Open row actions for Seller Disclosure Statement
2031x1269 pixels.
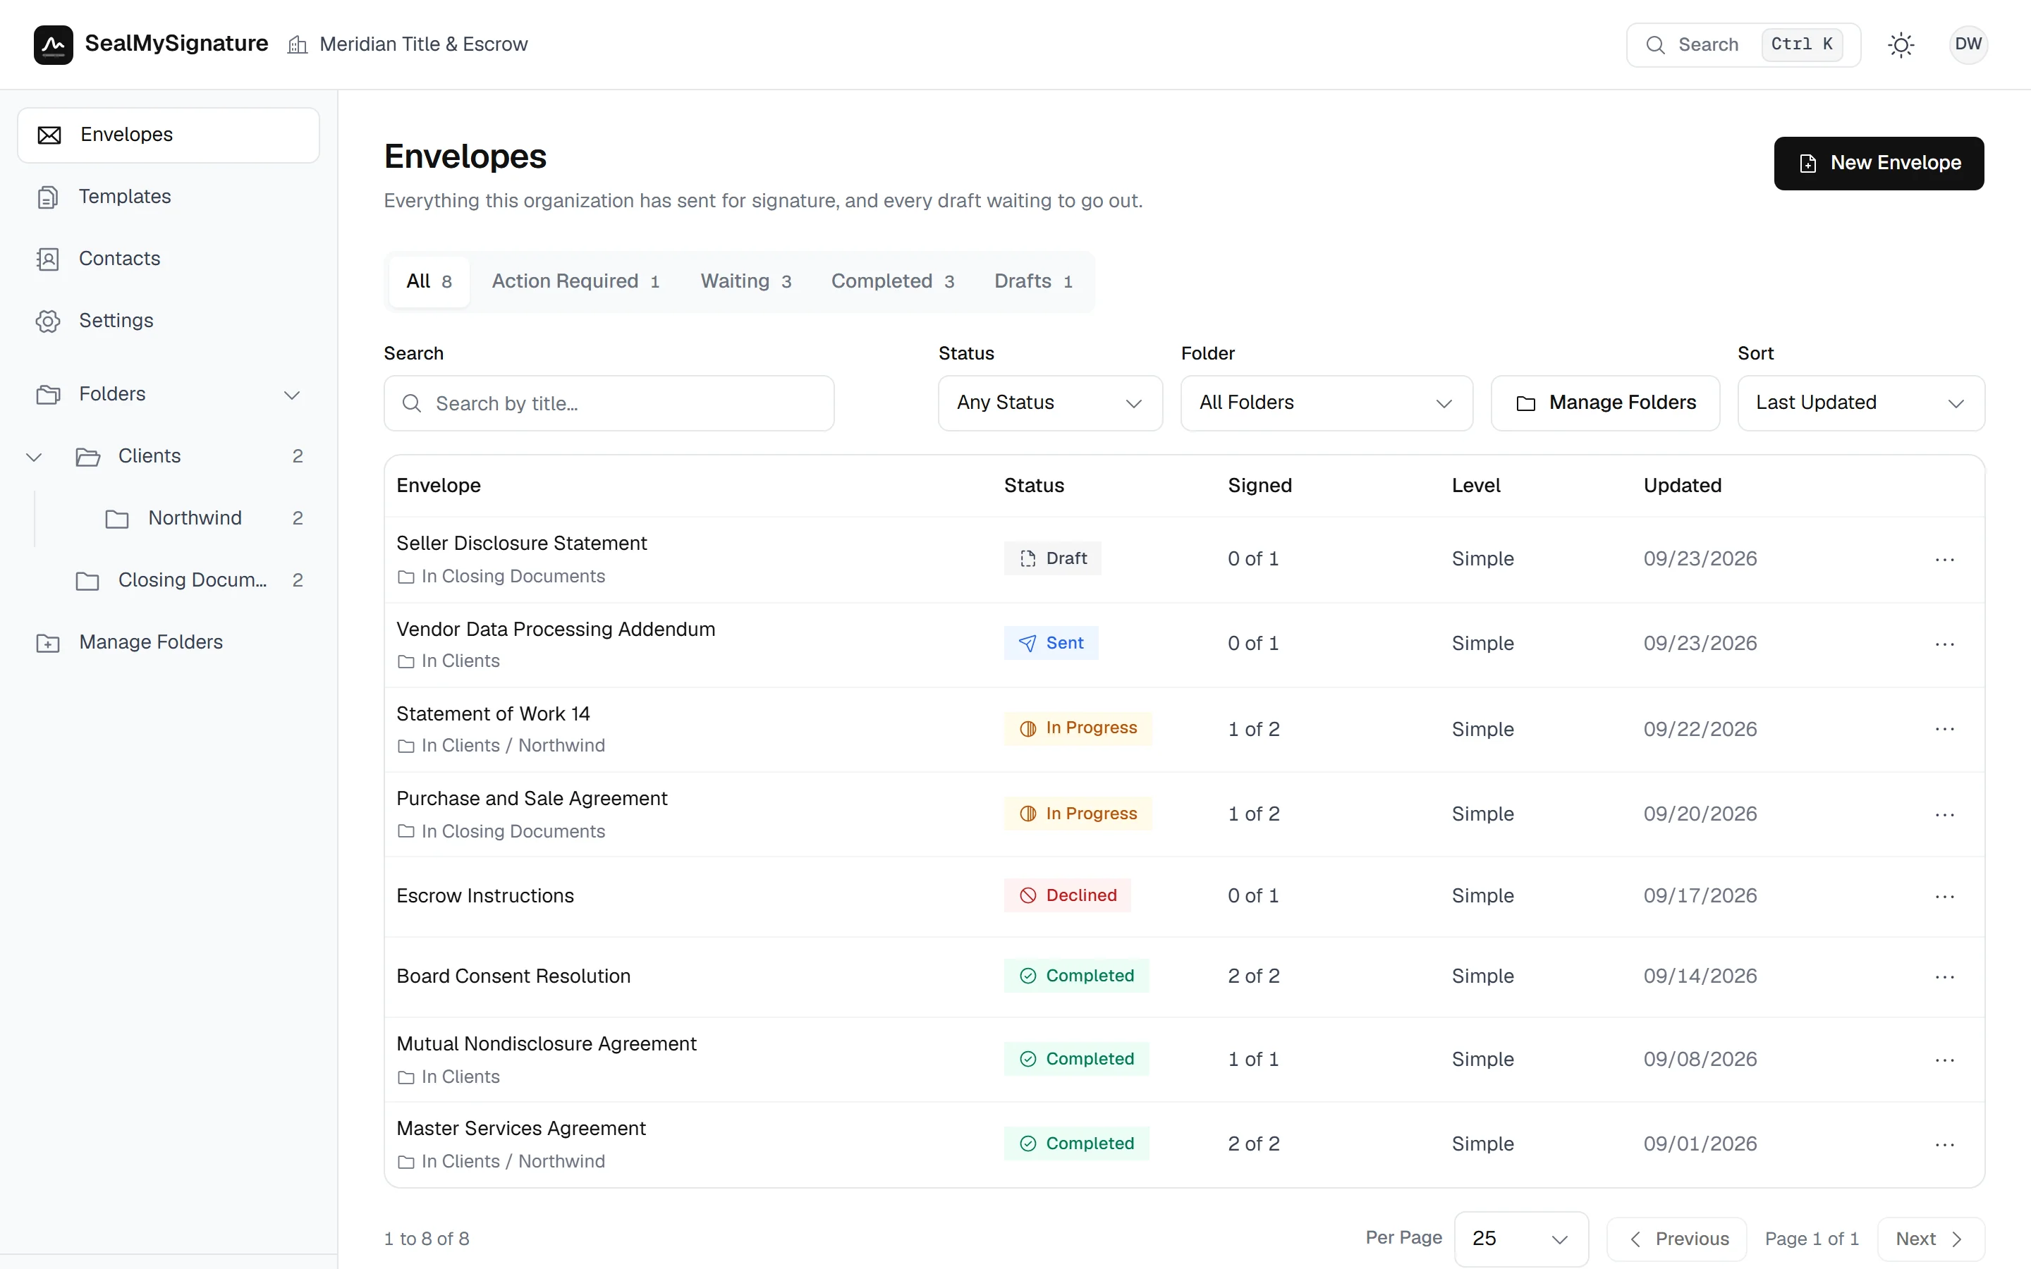coord(1944,560)
